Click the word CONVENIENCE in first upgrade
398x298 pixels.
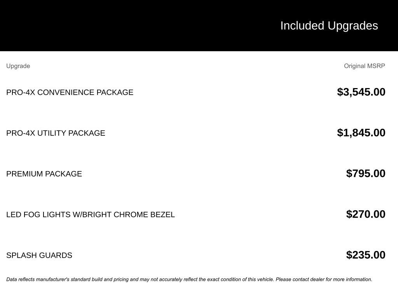pos(66,92)
